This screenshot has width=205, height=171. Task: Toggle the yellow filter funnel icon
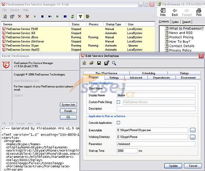point(80,16)
